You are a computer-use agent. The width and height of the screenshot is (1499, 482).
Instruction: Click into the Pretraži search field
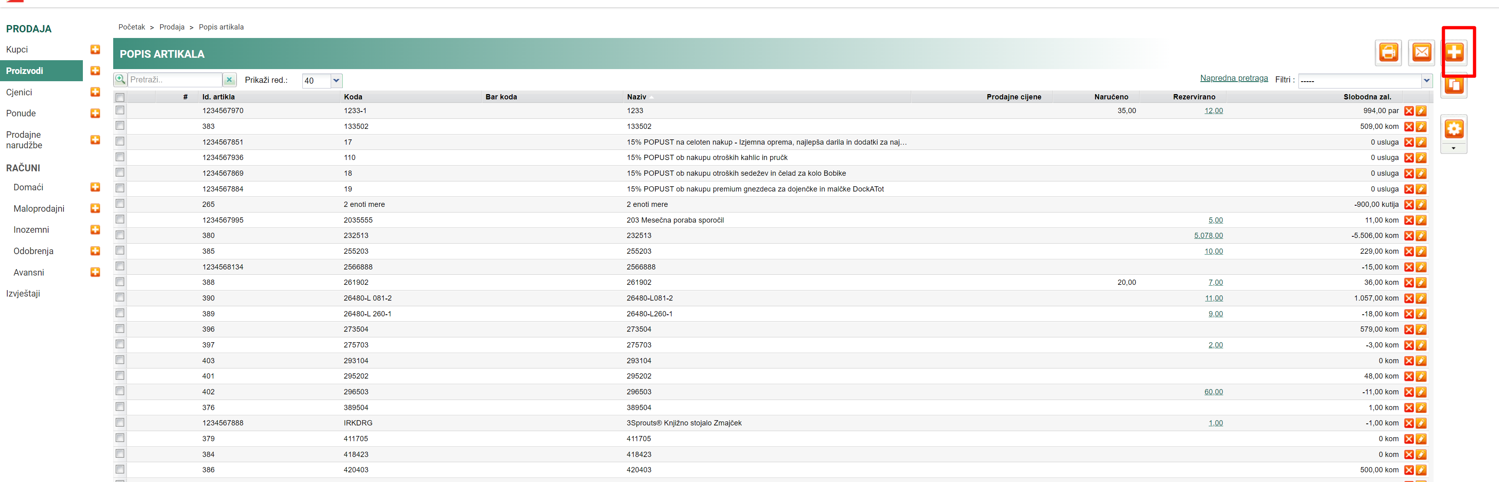coord(175,80)
